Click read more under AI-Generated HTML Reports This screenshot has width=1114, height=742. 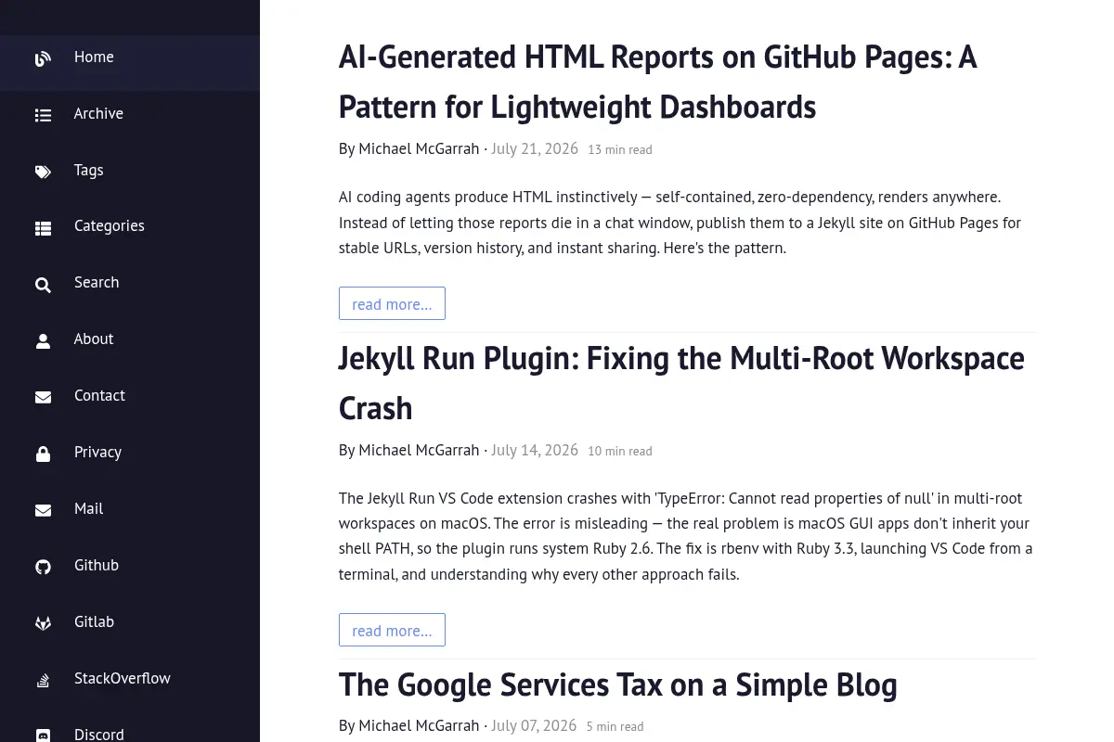[x=392, y=303]
